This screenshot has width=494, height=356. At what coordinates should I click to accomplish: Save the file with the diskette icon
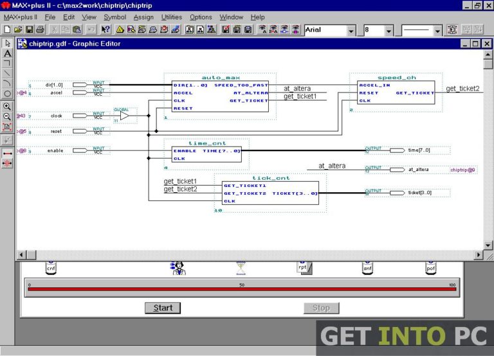tap(29, 30)
